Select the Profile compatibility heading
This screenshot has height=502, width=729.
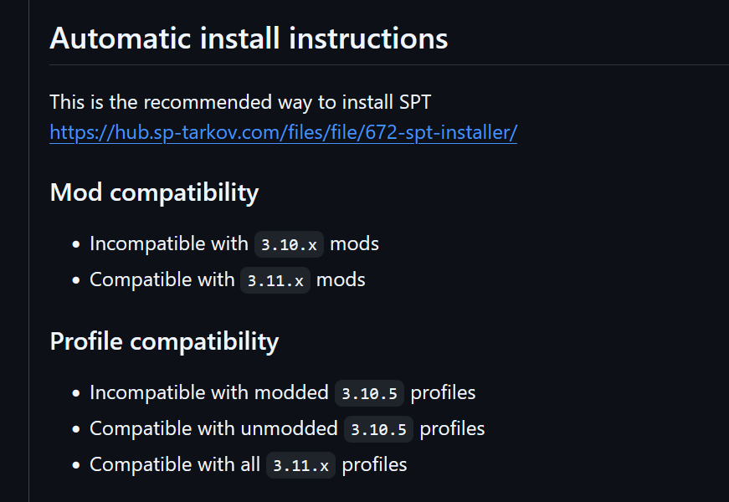point(164,341)
